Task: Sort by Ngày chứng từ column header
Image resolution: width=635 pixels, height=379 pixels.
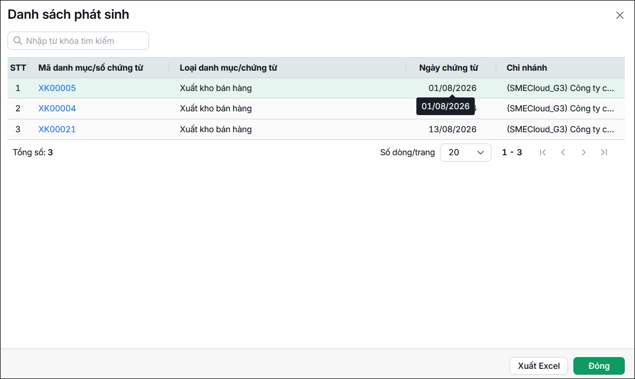Action: pyautogui.click(x=449, y=68)
